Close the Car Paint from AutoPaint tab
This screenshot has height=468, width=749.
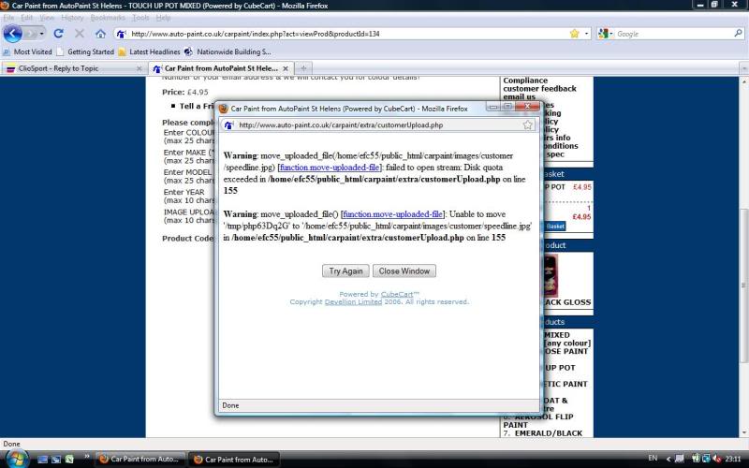point(286,68)
